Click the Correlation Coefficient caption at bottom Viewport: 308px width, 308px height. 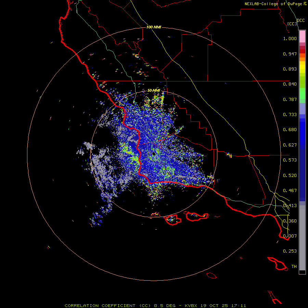pos(155,306)
